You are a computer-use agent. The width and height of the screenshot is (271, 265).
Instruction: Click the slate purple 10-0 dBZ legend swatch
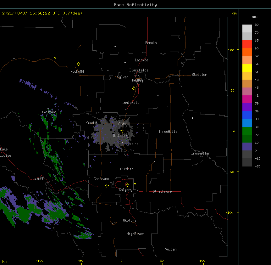(247, 147)
